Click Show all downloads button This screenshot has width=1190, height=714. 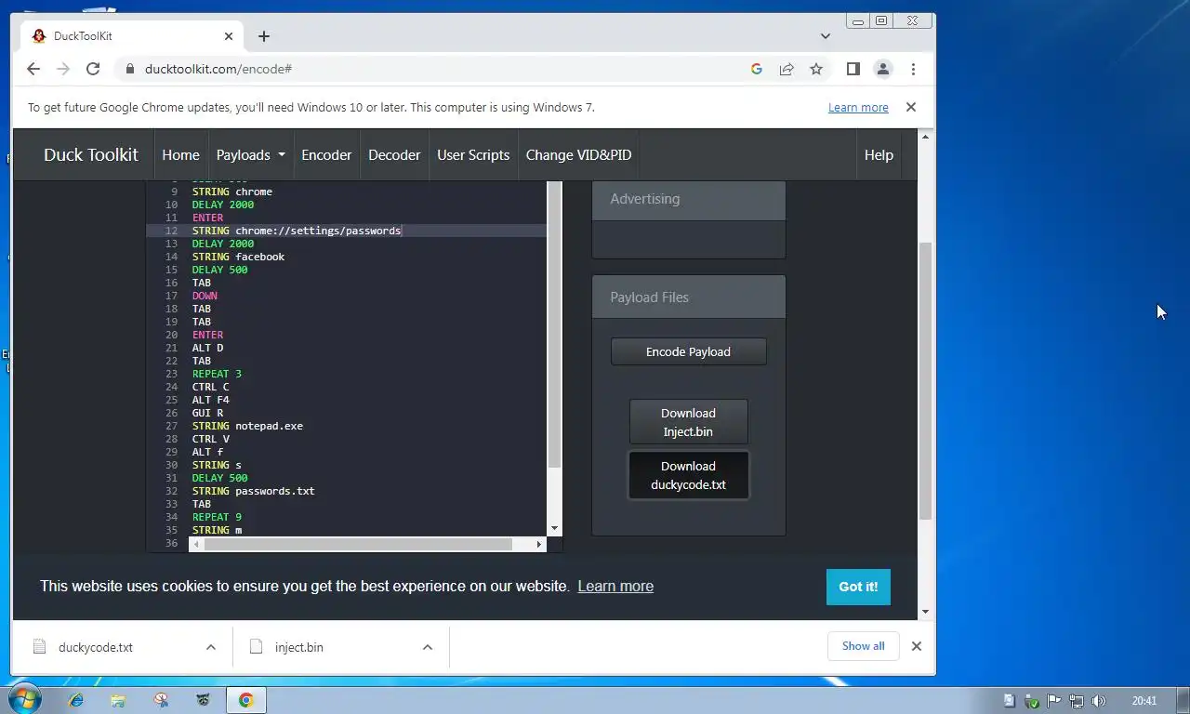(863, 646)
